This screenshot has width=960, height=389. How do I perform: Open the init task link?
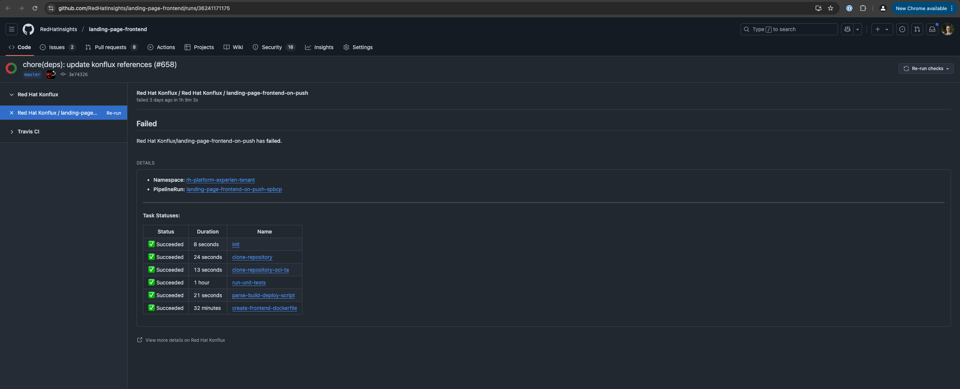[x=236, y=244]
